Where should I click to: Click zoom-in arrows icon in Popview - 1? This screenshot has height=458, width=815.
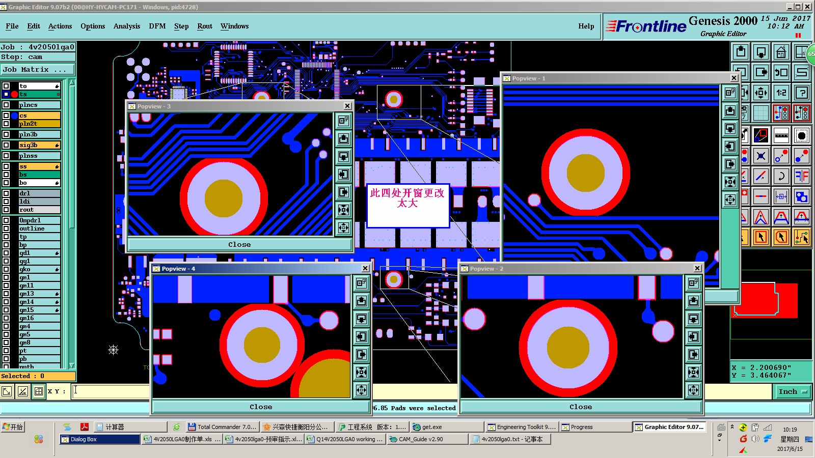(x=730, y=182)
